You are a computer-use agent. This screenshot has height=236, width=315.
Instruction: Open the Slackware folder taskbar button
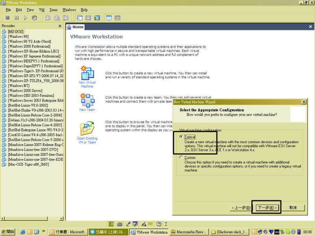230,232
